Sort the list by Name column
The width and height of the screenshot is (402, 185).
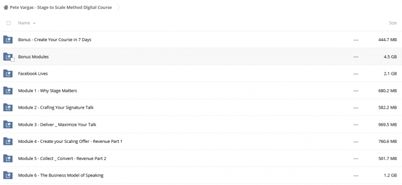tap(24, 23)
